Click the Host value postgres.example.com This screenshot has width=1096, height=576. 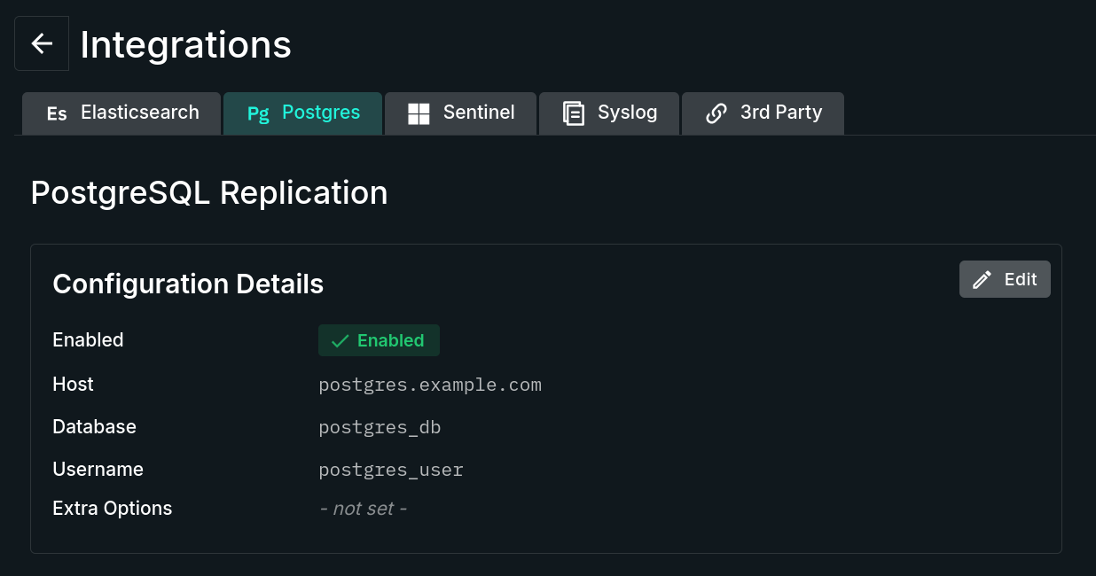point(430,384)
